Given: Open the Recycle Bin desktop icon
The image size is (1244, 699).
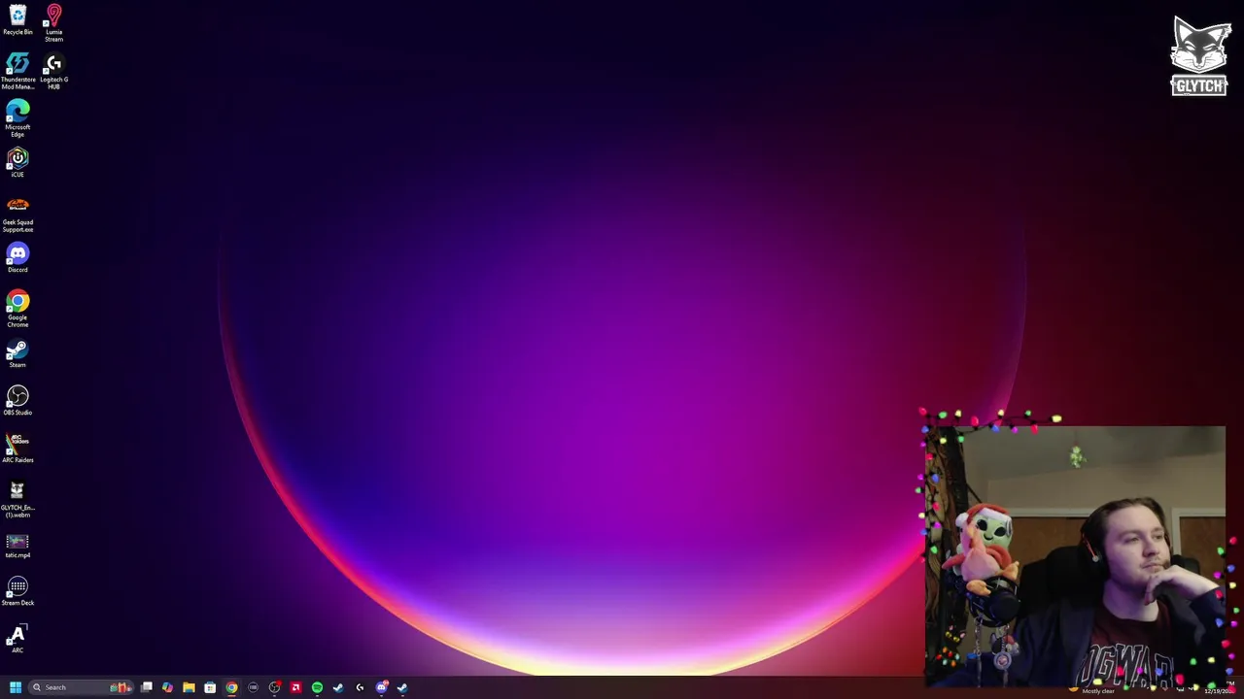Looking at the screenshot, I should tap(17, 19).
